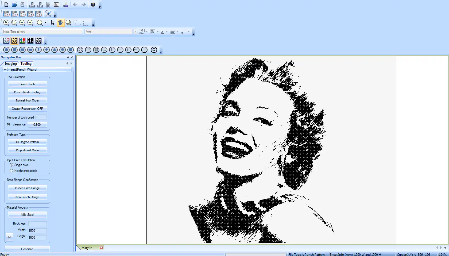Select the Marylin document tab

click(87, 248)
